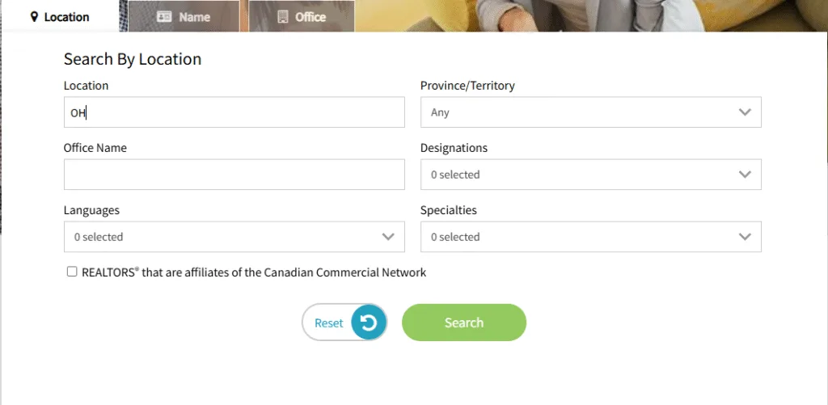The width and height of the screenshot is (828, 405).
Task: Focus the Location text field containing OH
Action: click(x=234, y=112)
